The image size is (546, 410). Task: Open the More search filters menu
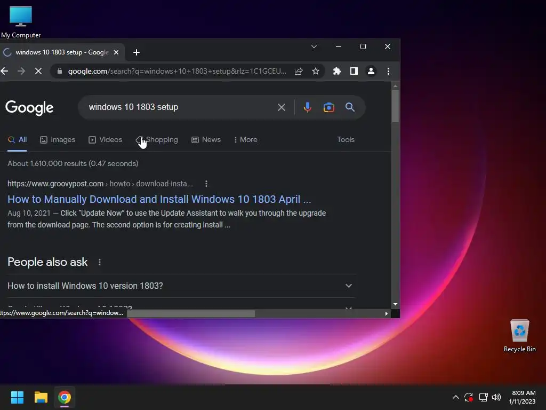pyautogui.click(x=246, y=139)
